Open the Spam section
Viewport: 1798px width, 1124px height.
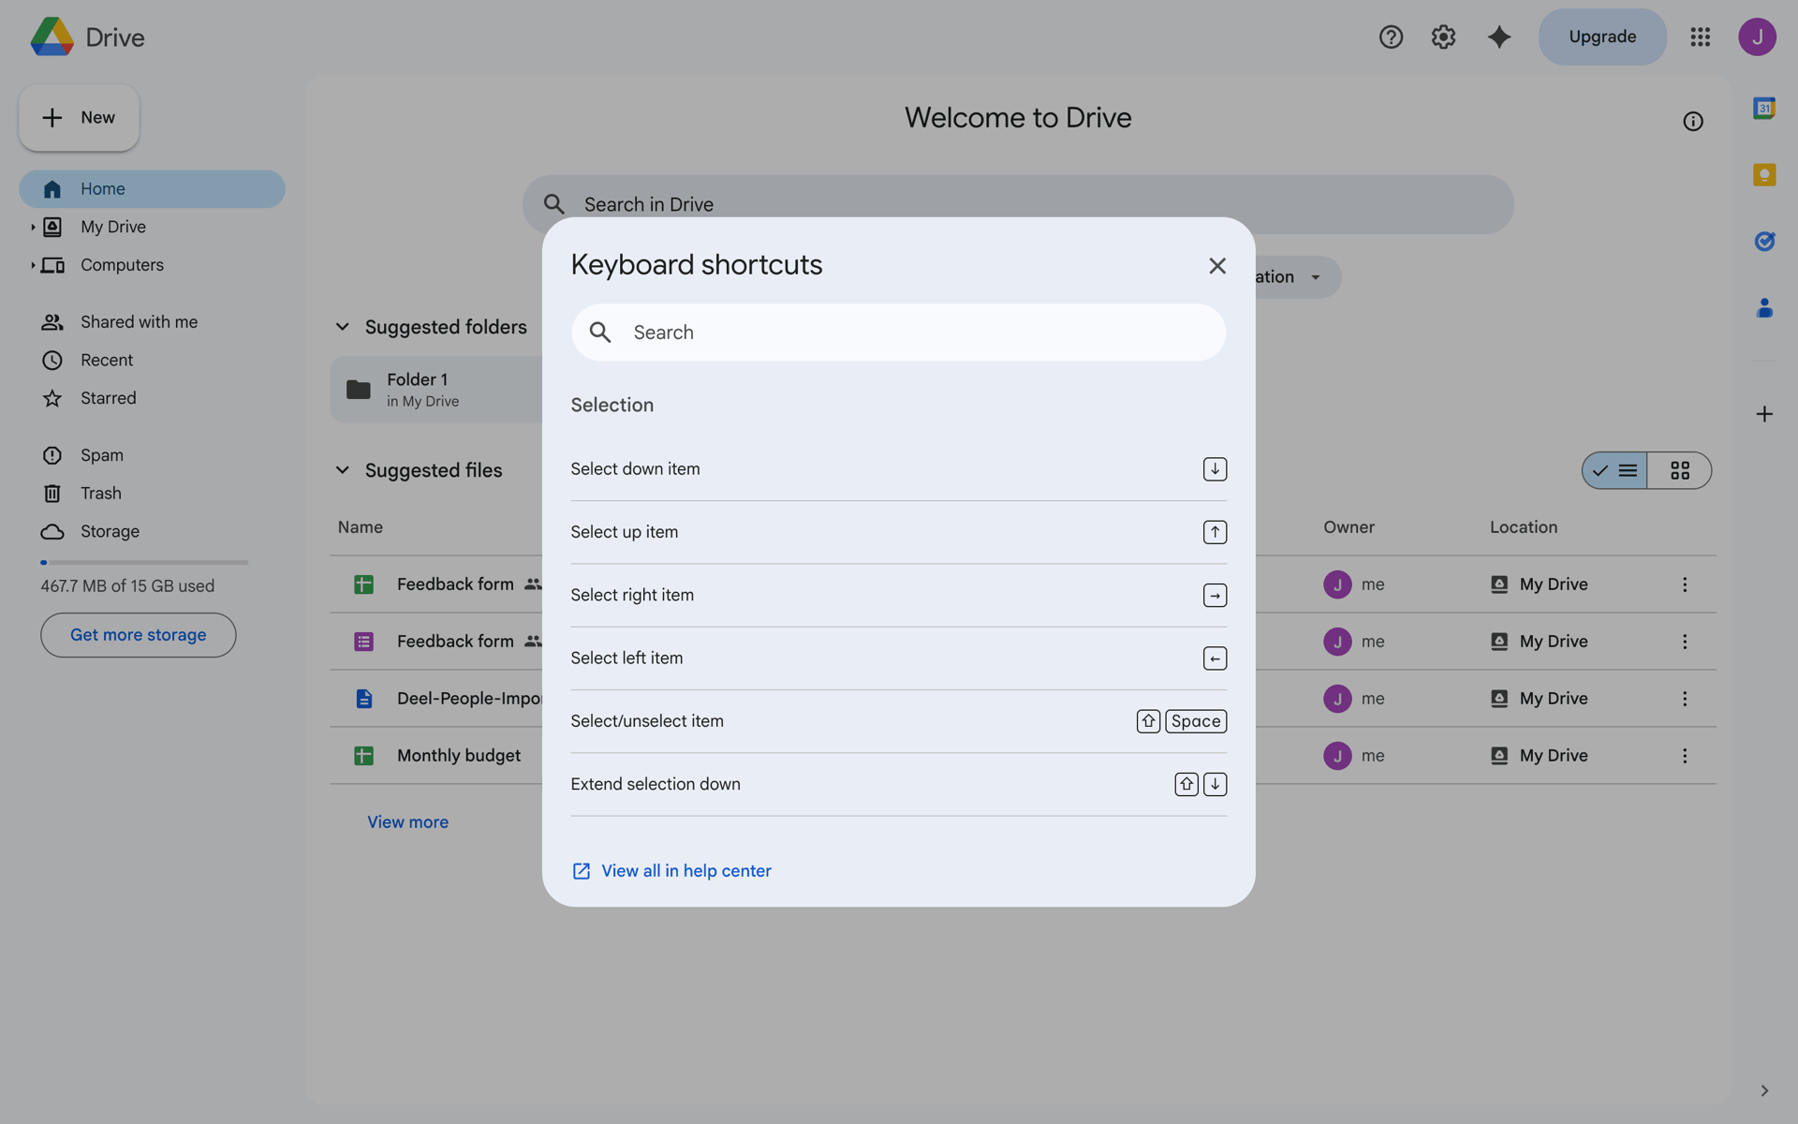[152, 455]
